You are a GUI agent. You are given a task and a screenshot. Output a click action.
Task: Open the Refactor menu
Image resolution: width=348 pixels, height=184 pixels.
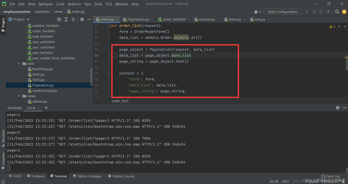pyautogui.click(x=74, y=4)
